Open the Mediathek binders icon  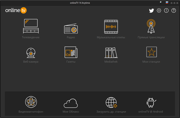click(x=111, y=52)
